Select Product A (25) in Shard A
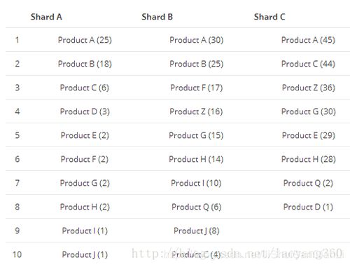The image size is (350, 267). 85,40
